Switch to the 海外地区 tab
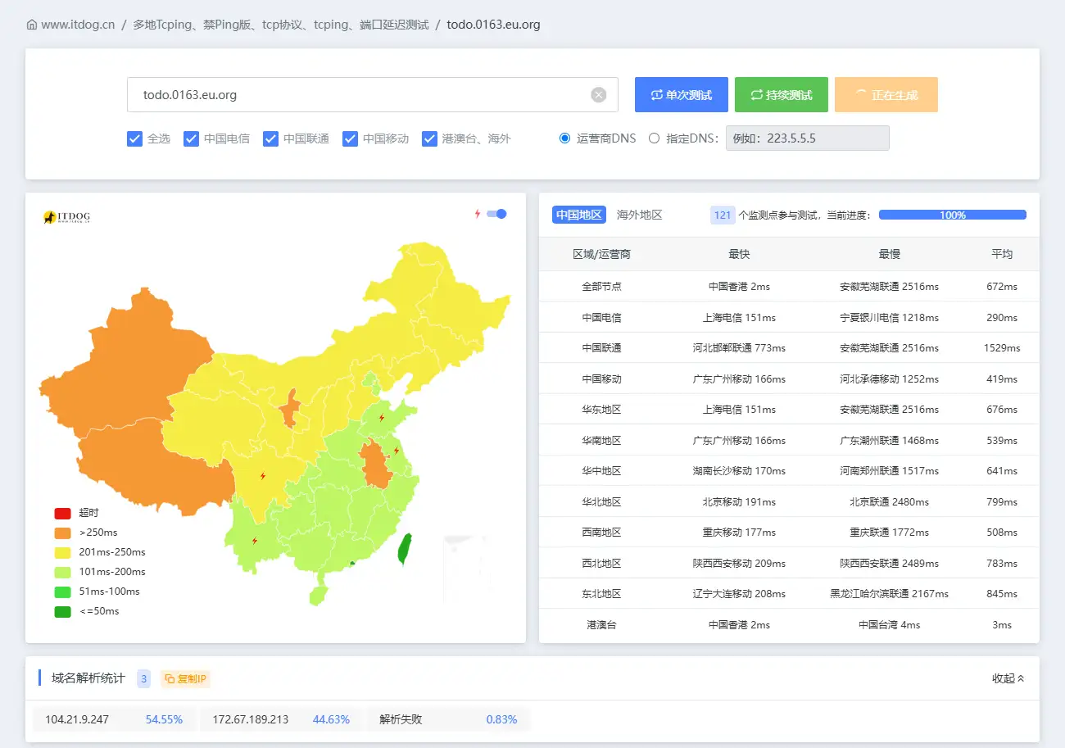Viewport: 1065px width, 748px height. coord(640,215)
